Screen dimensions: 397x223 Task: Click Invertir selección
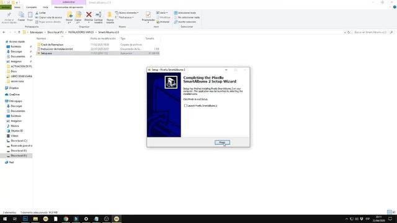[185, 22]
